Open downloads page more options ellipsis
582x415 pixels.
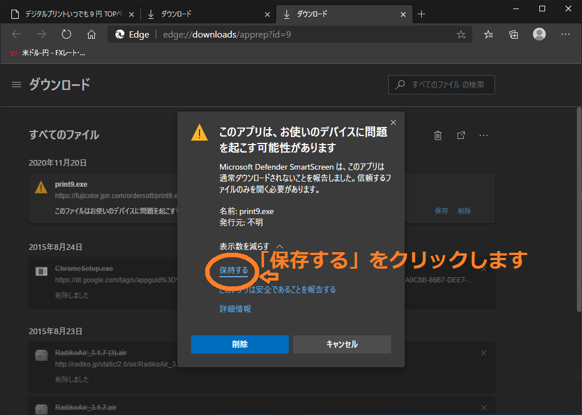(x=484, y=135)
